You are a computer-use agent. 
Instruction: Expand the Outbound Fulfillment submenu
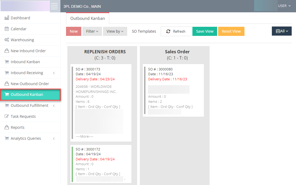tap(30, 105)
